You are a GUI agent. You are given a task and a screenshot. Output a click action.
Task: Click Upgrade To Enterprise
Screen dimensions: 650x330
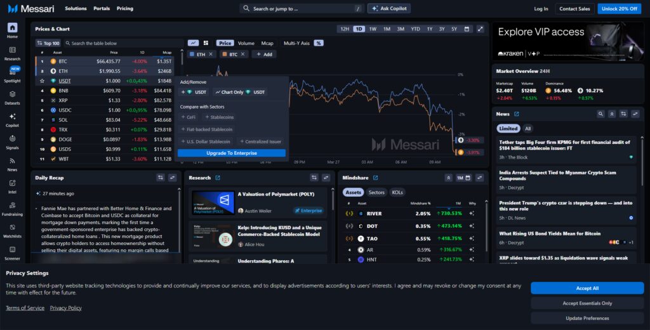pyautogui.click(x=232, y=154)
